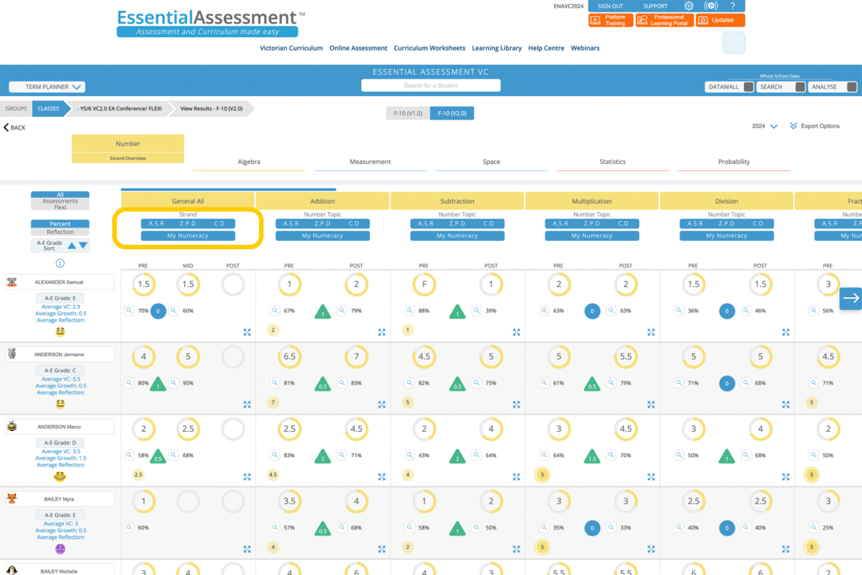The image size is (862, 575).
Task: Select F-10 (V2.0) curriculum version
Action: (x=452, y=114)
